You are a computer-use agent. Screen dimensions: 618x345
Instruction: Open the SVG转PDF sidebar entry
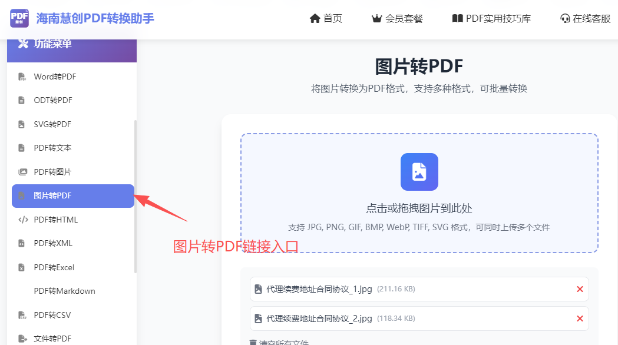coord(73,124)
